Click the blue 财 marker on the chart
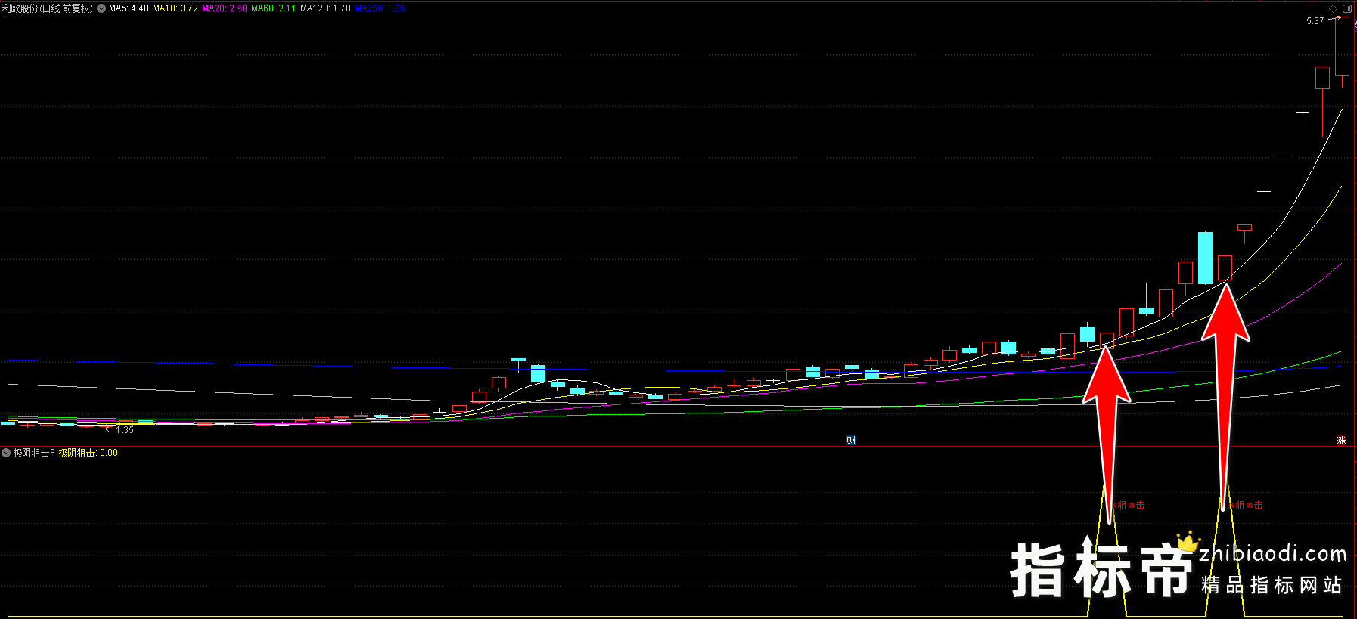 [x=851, y=441]
